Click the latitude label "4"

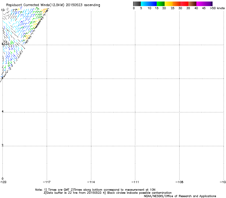[2, 111]
